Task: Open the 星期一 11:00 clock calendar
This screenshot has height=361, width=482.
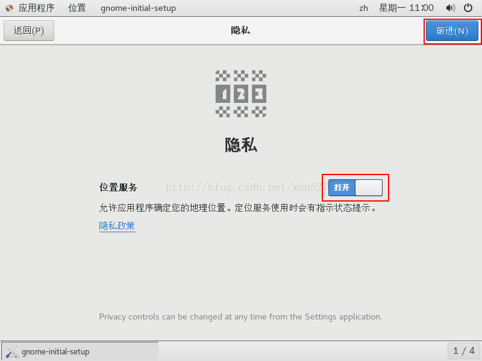Action: point(406,8)
